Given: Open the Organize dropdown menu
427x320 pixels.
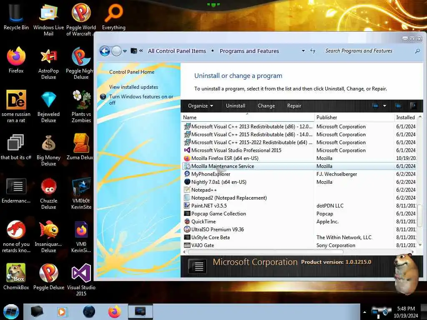Looking at the screenshot, I should pyautogui.click(x=201, y=106).
